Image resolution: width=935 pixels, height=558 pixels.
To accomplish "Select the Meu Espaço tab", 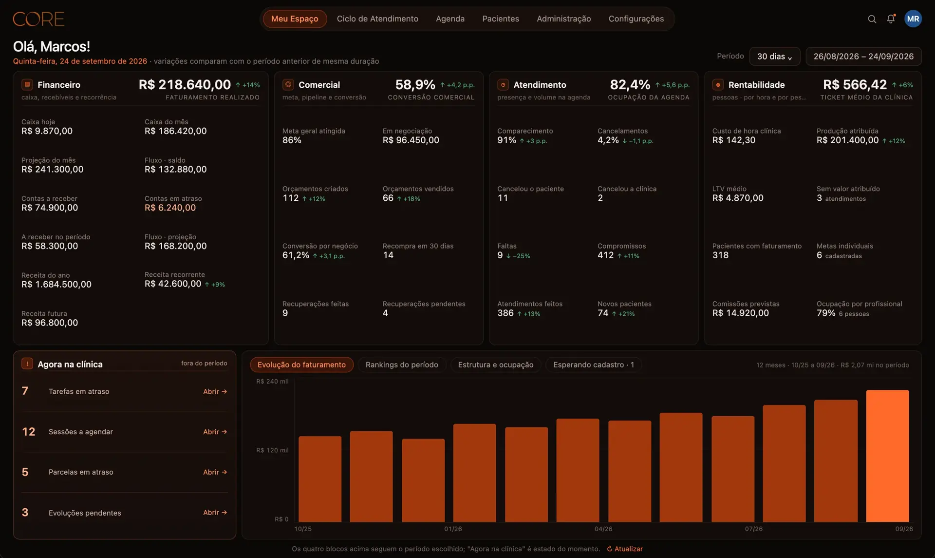I will click(295, 19).
